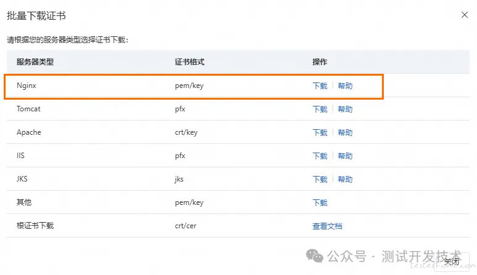Download the JKS jks certificate
Screen dimensions: 477x275
pos(320,179)
